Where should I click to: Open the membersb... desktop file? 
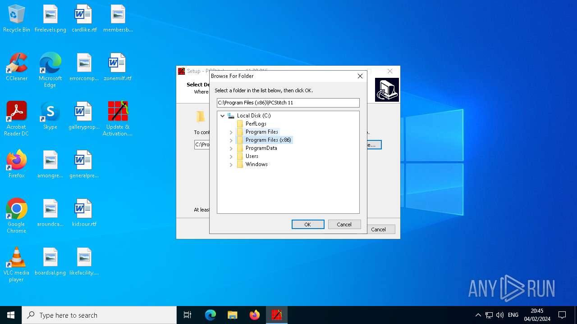coord(118,19)
